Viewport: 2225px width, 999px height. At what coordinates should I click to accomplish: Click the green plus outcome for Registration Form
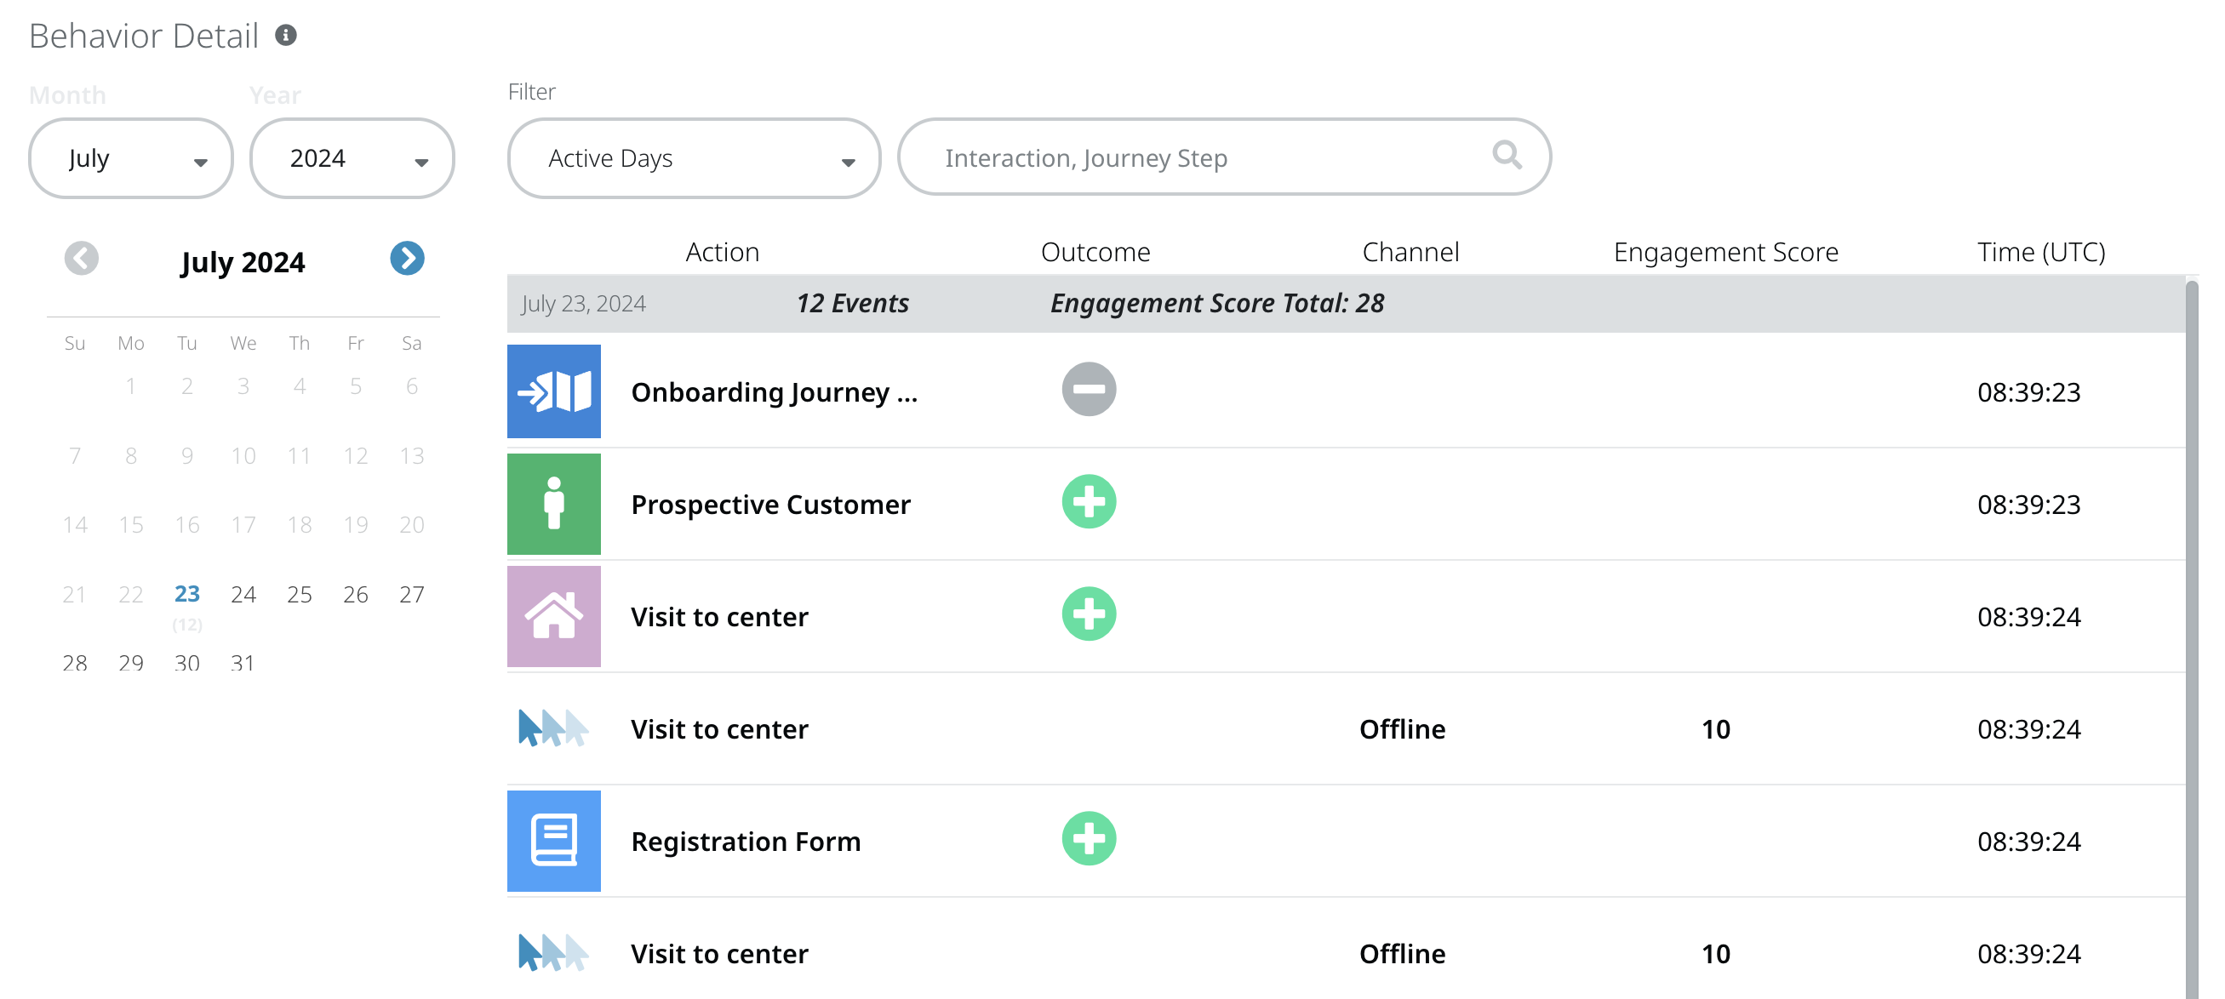pyautogui.click(x=1089, y=838)
